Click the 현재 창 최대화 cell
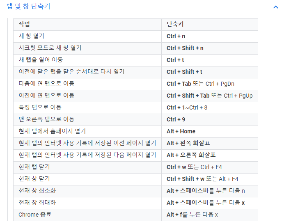 tap(87, 203)
